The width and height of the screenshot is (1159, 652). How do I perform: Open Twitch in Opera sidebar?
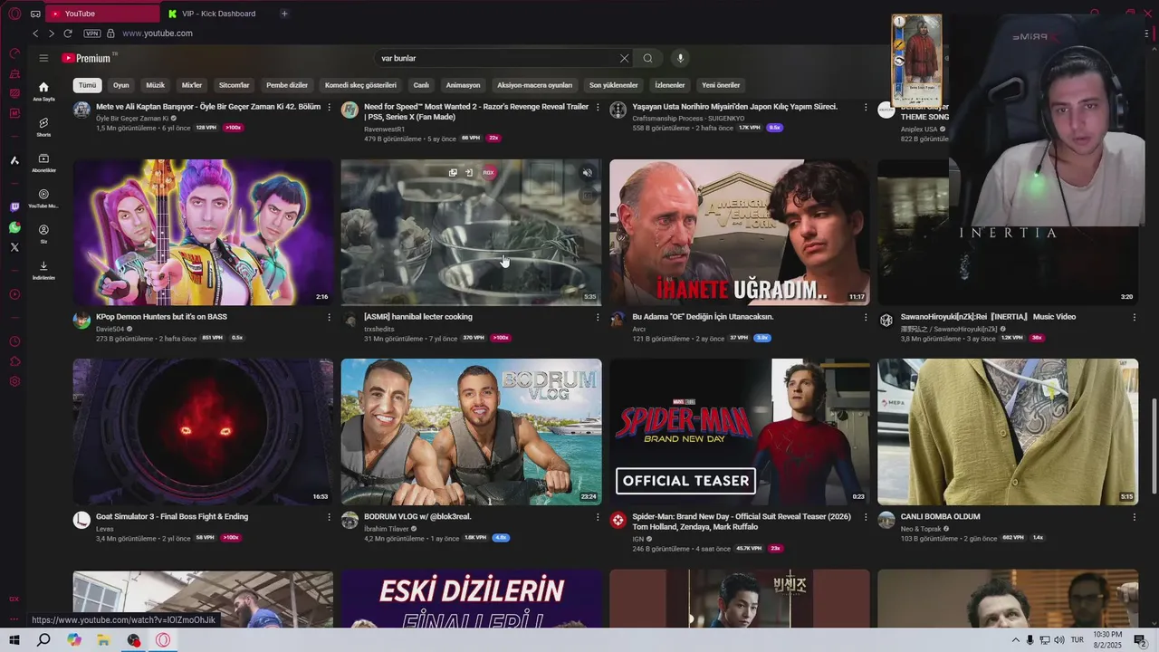pos(14,207)
